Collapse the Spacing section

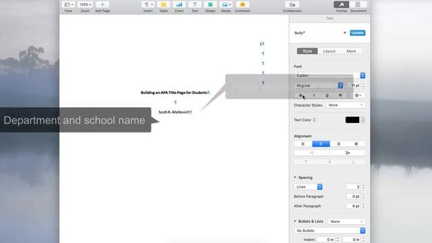click(295, 178)
